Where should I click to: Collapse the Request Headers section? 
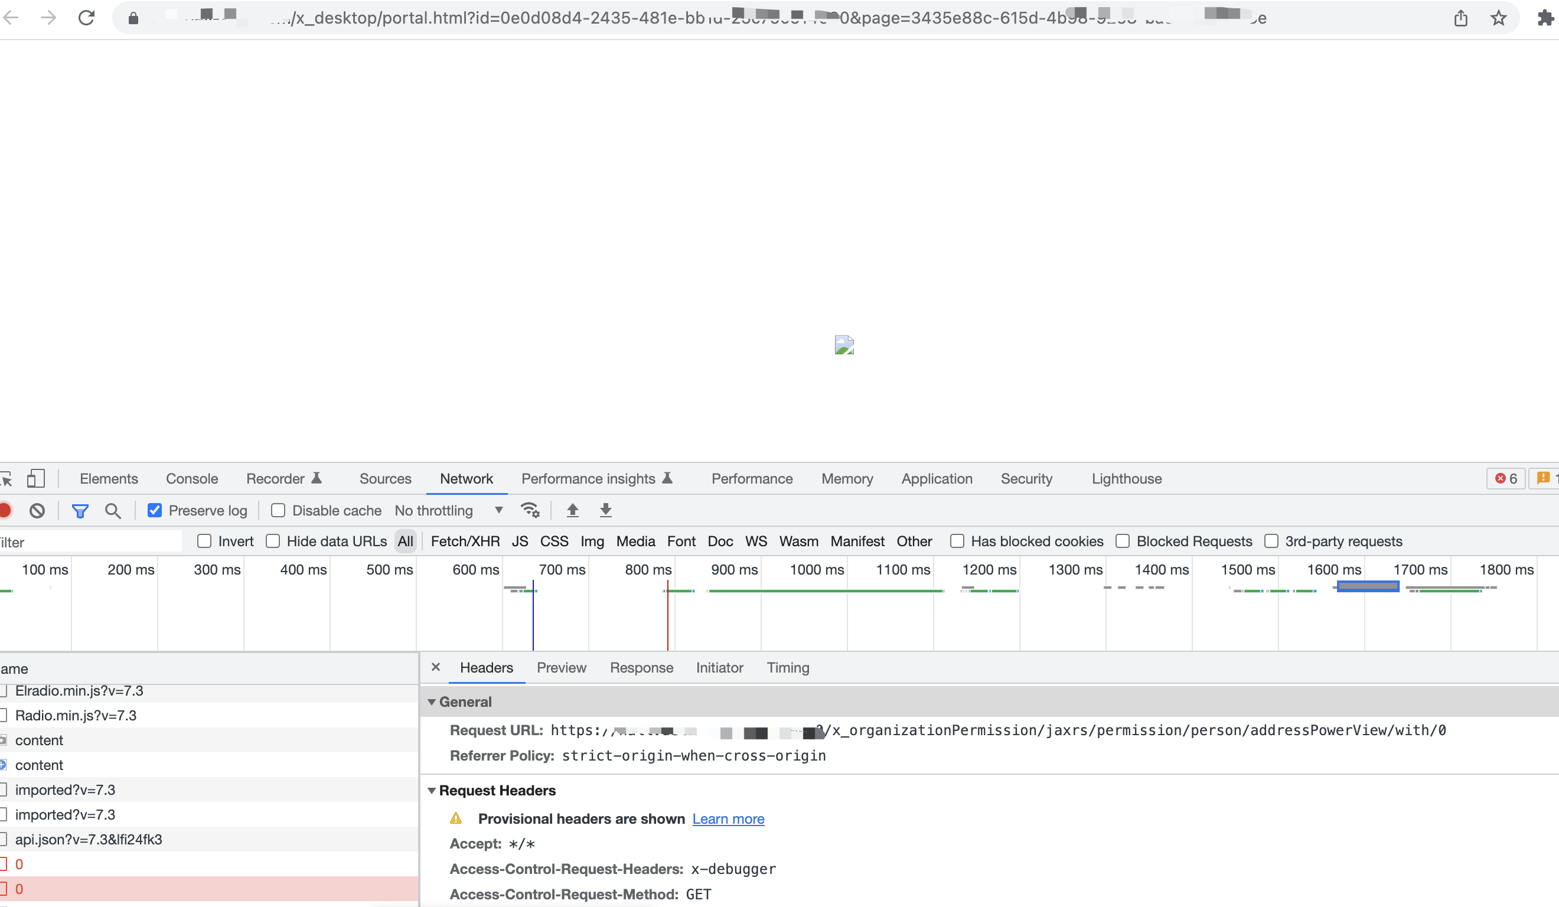pos(432,791)
